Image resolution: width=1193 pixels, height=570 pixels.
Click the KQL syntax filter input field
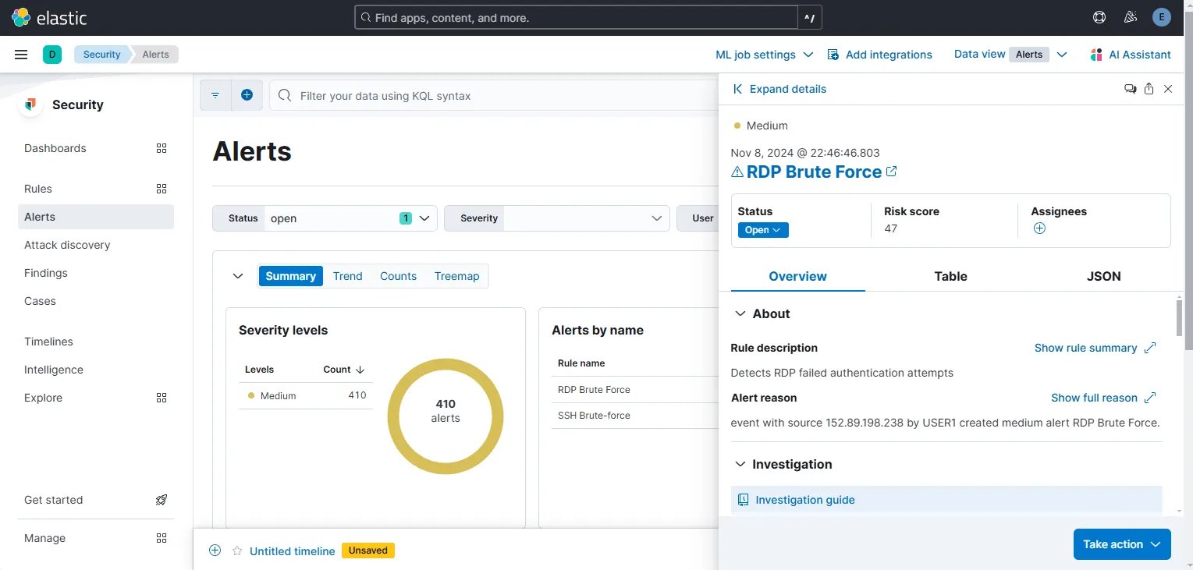[x=468, y=95]
